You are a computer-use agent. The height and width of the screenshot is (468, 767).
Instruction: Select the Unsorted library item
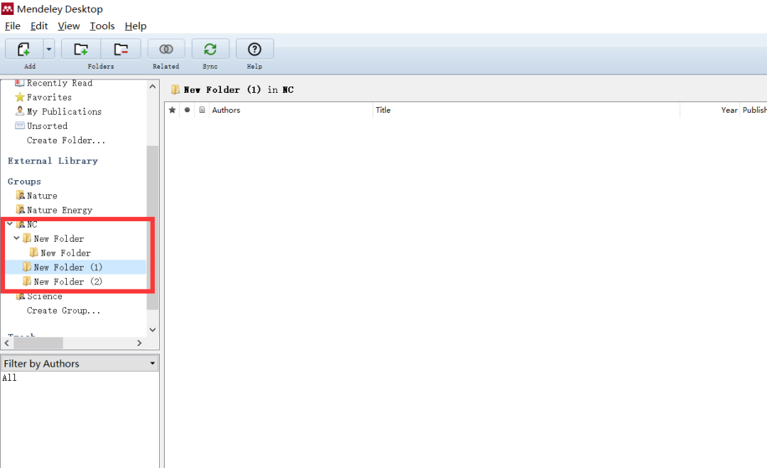[48, 126]
